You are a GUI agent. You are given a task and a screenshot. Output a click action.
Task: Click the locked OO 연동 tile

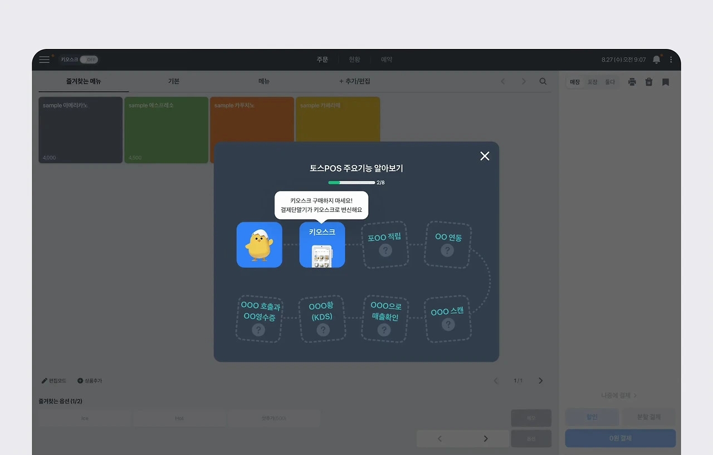pyautogui.click(x=448, y=245)
